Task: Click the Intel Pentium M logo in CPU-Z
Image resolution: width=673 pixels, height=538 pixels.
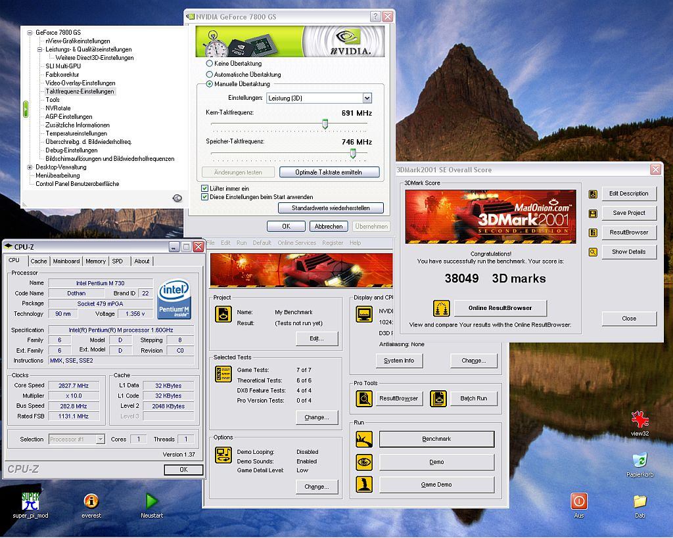Action: (174, 299)
